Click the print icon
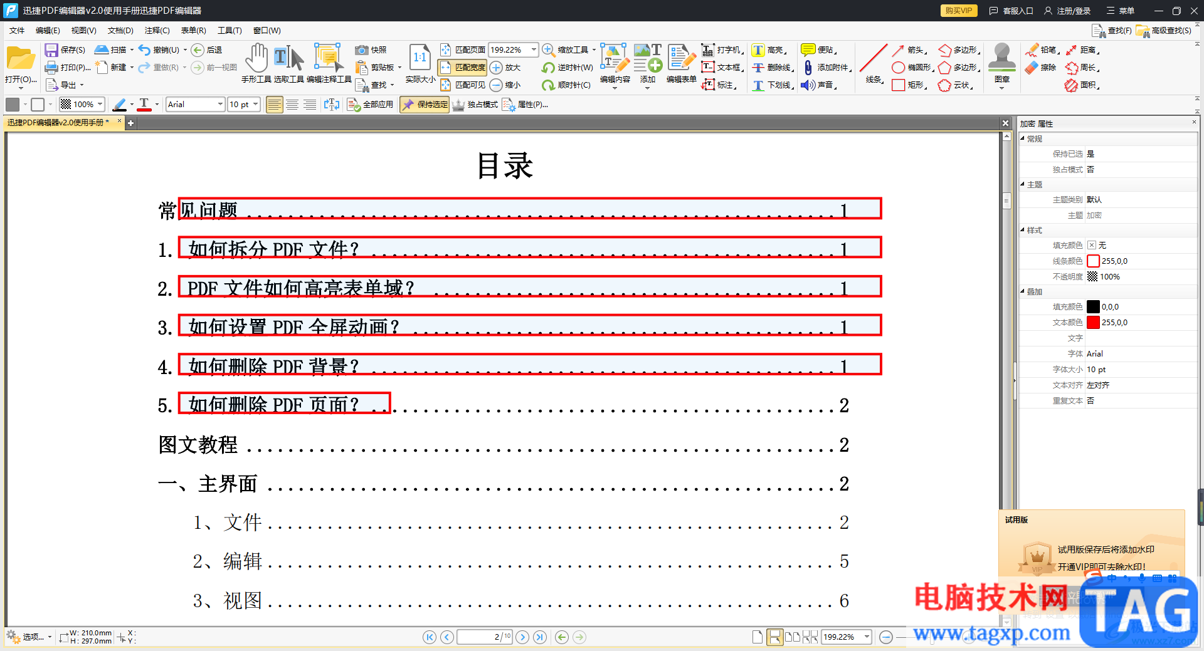Viewport: 1204px width, 651px height. pyautogui.click(x=51, y=68)
